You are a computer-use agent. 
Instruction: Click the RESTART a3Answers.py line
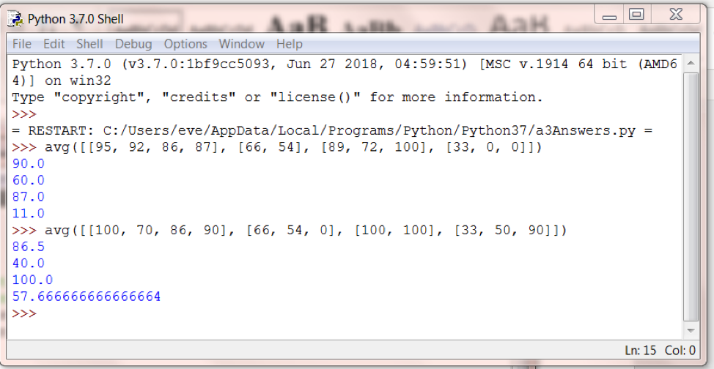point(332,130)
